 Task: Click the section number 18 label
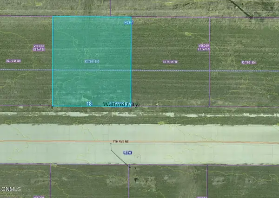[x=89, y=103]
